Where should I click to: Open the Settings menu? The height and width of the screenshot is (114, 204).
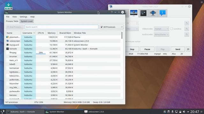[x=23, y=17]
